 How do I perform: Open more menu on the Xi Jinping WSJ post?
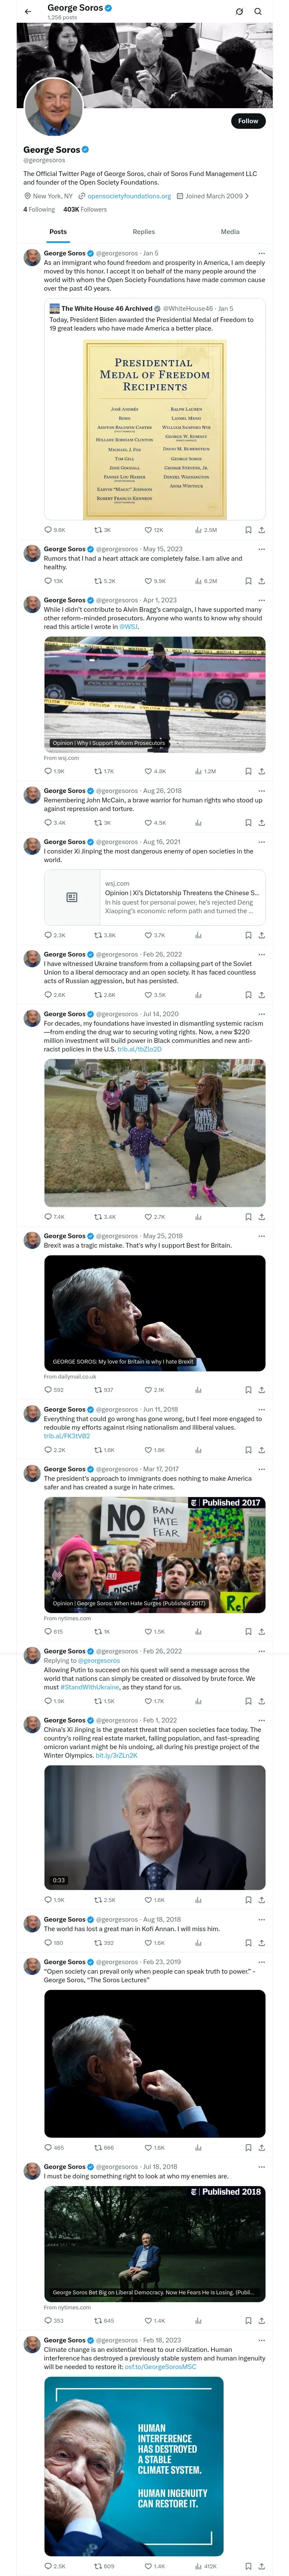tap(262, 842)
